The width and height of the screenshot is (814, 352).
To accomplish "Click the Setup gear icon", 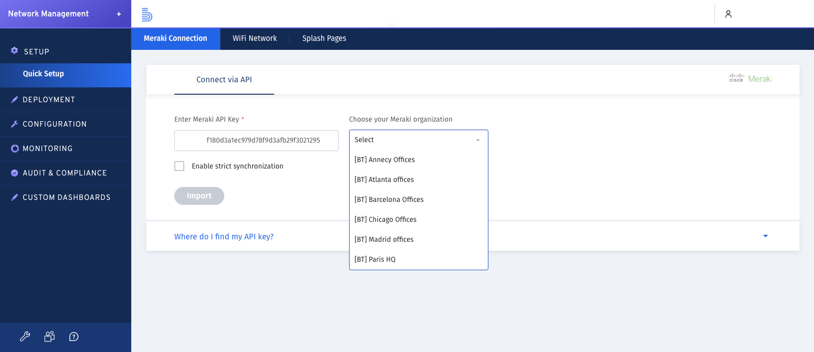I will [14, 50].
